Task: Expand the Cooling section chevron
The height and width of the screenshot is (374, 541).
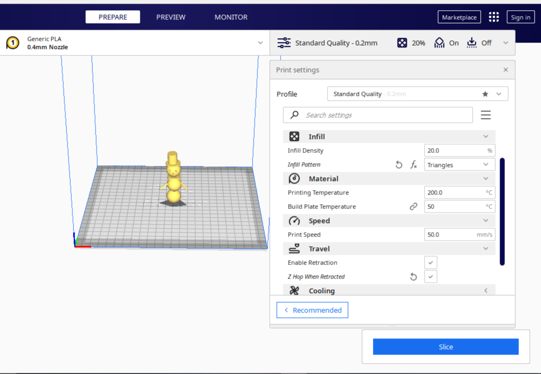Action: 486,290
